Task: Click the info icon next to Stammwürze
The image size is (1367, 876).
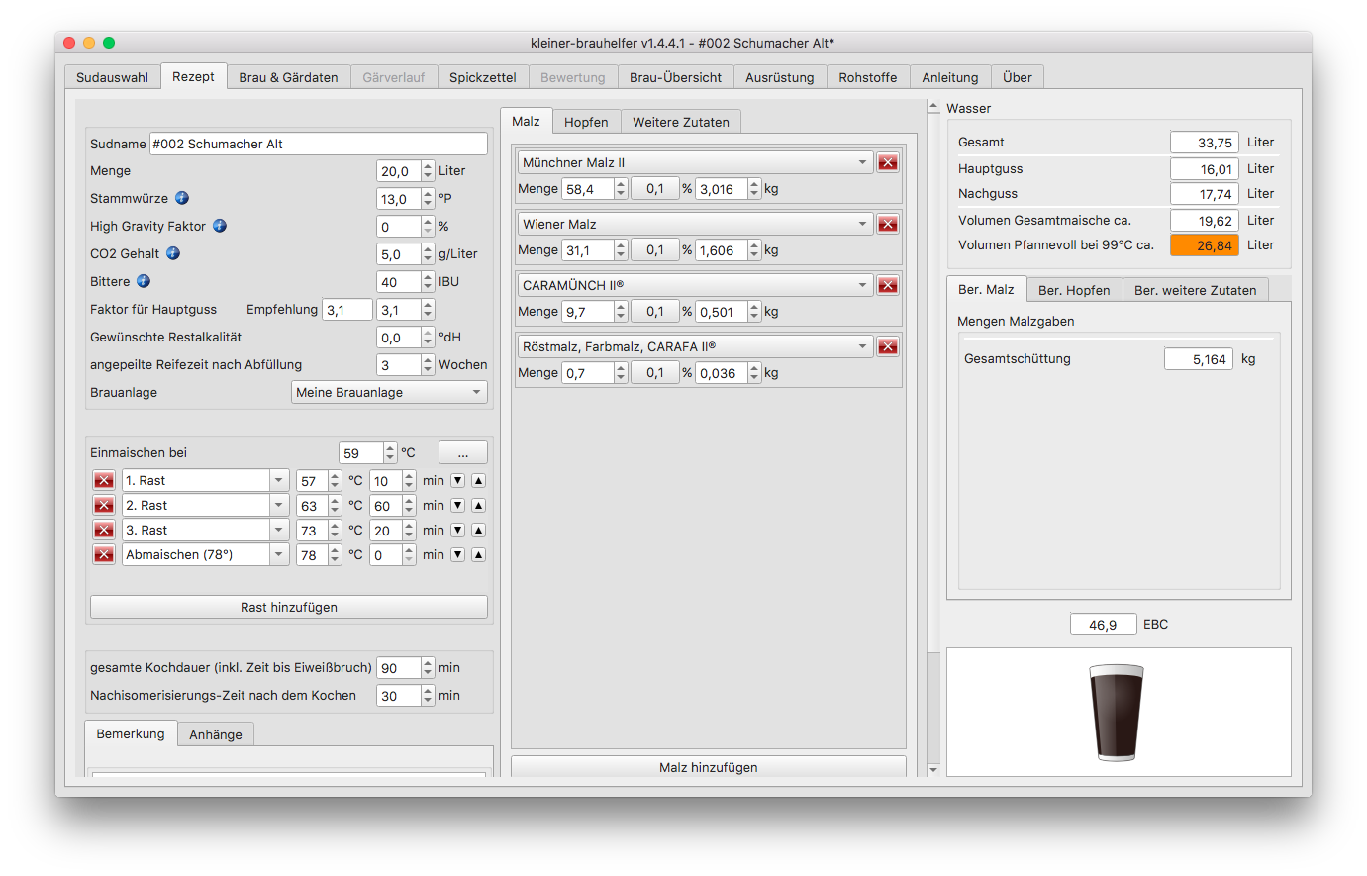Action: point(182,198)
